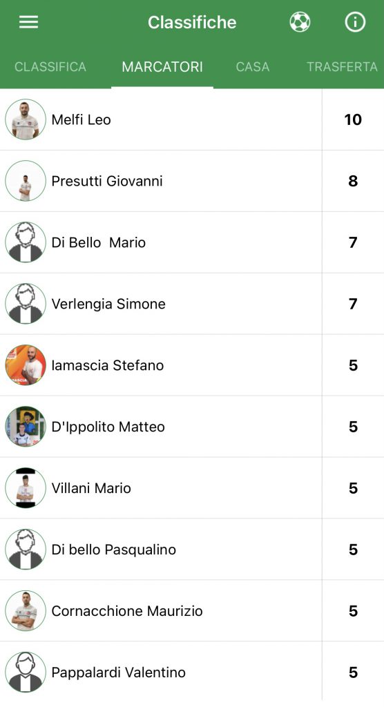Tap D'Ippolito Matteo's profile picture

[x=26, y=427]
